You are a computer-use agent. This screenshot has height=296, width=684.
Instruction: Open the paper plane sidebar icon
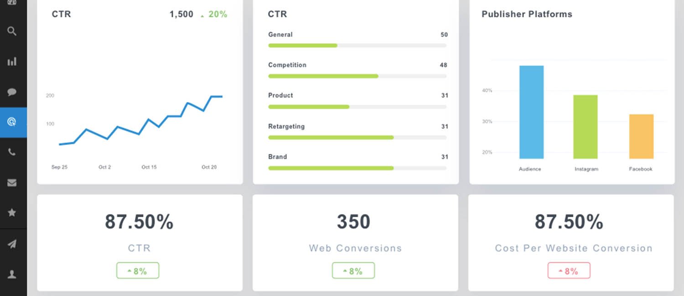[12, 244]
